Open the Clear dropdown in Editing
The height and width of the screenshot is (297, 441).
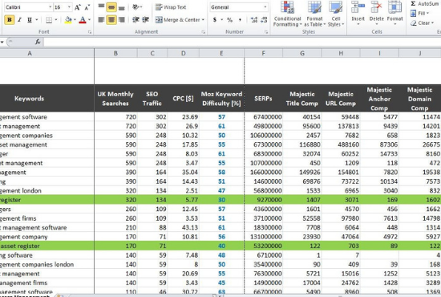point(422,22)
